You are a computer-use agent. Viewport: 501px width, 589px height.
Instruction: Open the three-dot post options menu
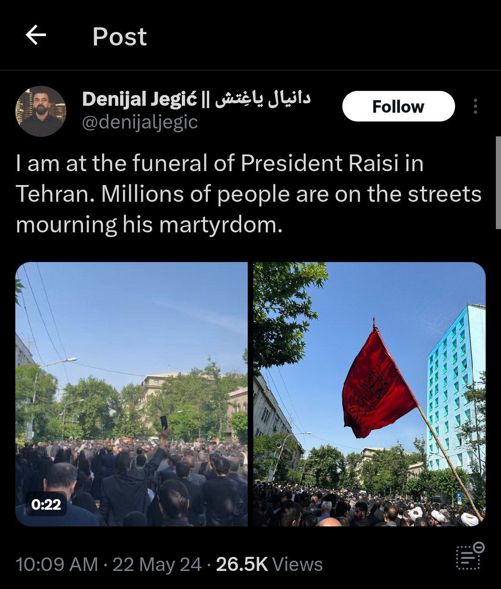(475, 106)
